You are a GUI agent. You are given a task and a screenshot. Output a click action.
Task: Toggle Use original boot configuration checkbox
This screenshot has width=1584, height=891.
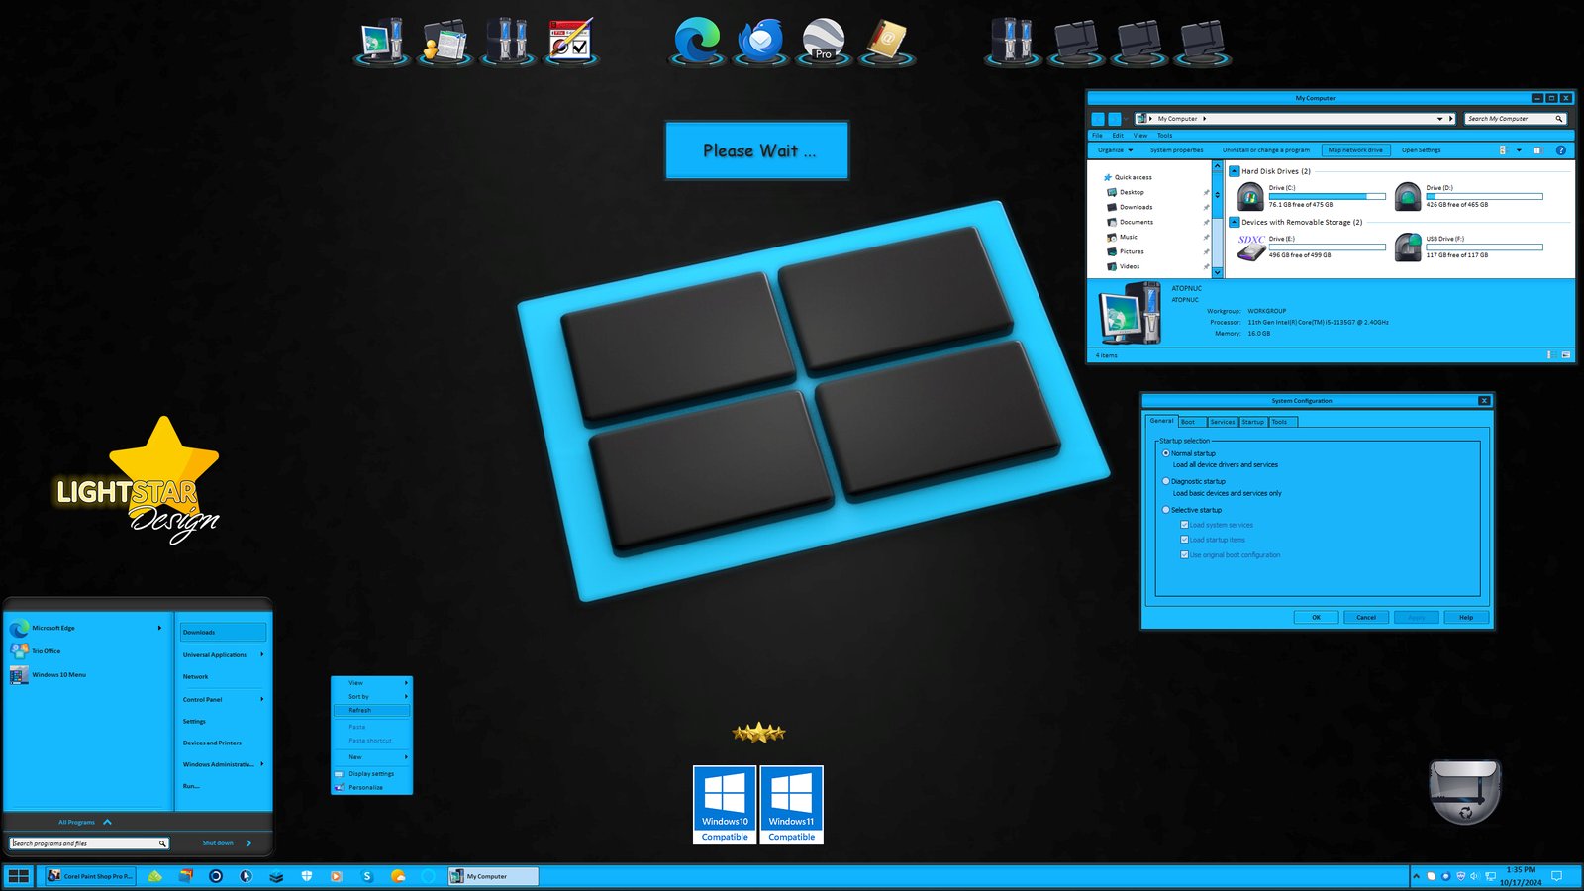(1184, 555)
